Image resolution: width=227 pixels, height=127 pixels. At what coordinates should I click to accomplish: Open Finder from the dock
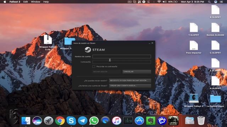26,121
